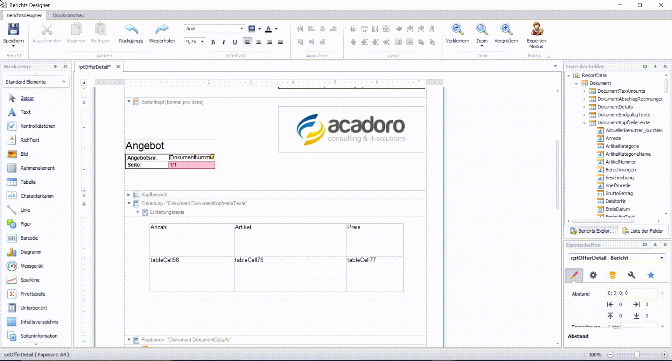Click the Vergrößern zoom in icon
This screenshot has height=361, width=672.
click(506, 30)
